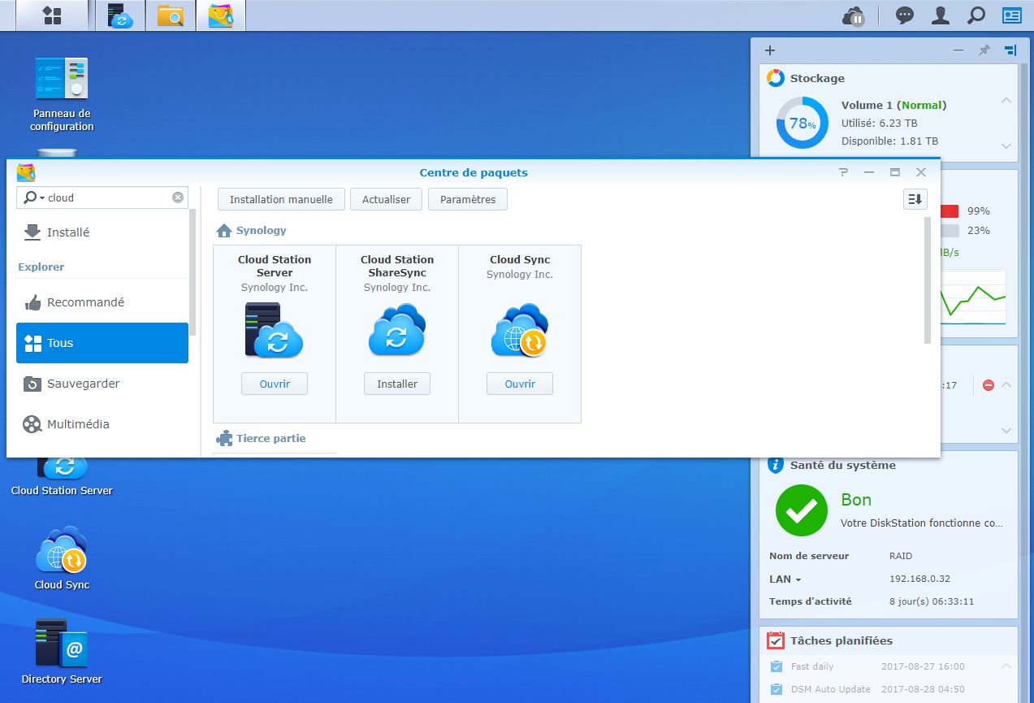This screenshot has height=703, width=1034.
Task: Switch to File Station taskbar icon
Action: coord(171,15)
